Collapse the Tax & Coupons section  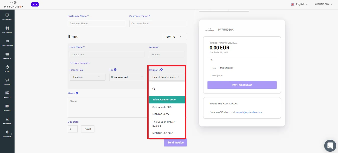[80, 63]
